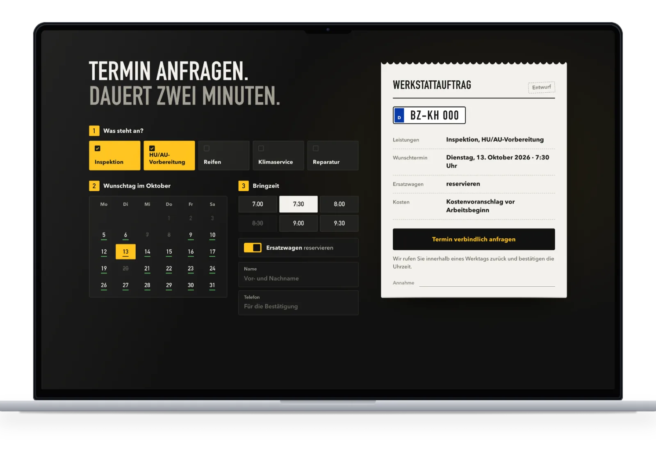
Task: Select the 9:00 drop-off time
Action: (x=298, y=223)
